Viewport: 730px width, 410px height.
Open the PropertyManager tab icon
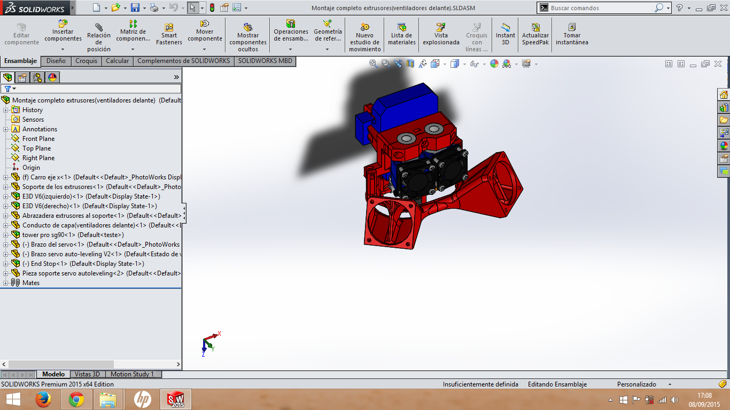[22, 77]
